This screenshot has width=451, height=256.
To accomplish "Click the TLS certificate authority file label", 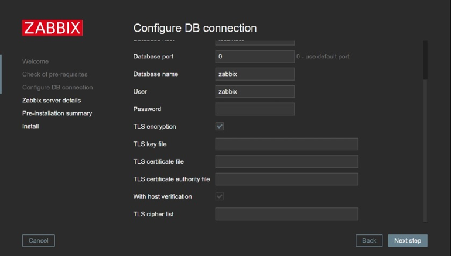I will (172, 179).
